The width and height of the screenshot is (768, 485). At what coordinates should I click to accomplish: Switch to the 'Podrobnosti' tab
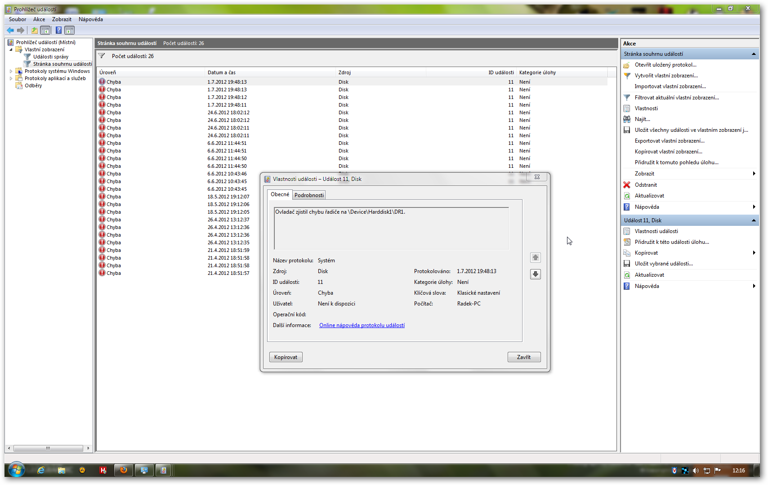309,195
